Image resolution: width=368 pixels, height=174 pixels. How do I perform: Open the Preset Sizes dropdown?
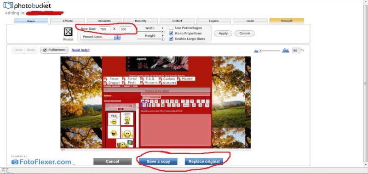coord(100,37)
